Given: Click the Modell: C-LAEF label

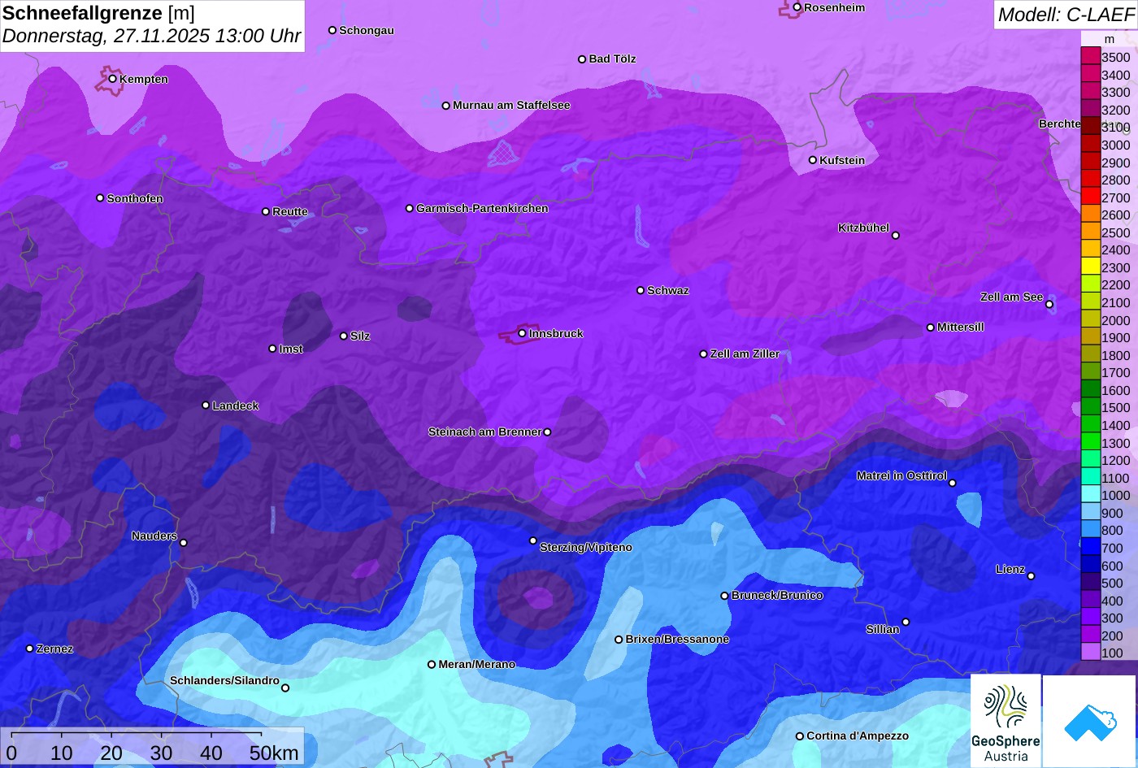Looking at the screenshot, I should [x=1065, y=15].
